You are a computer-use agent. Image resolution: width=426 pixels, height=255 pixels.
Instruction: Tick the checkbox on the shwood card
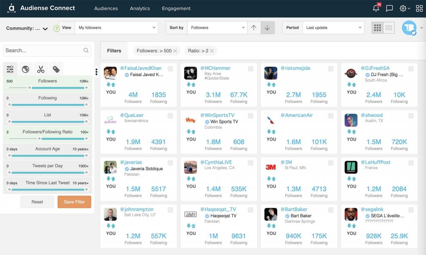(411, 116)
